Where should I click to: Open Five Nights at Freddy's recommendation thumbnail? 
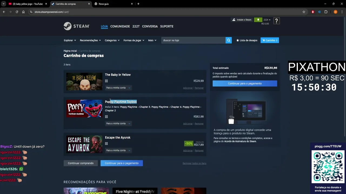135,191
